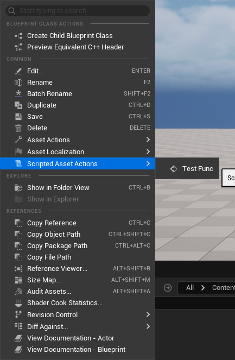Select Show in Folder View

click(x=78, y=187)
